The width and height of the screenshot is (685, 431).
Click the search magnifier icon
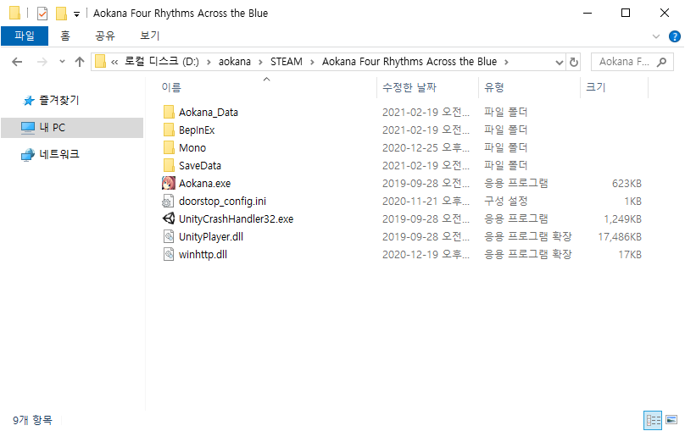pos(661,62)
